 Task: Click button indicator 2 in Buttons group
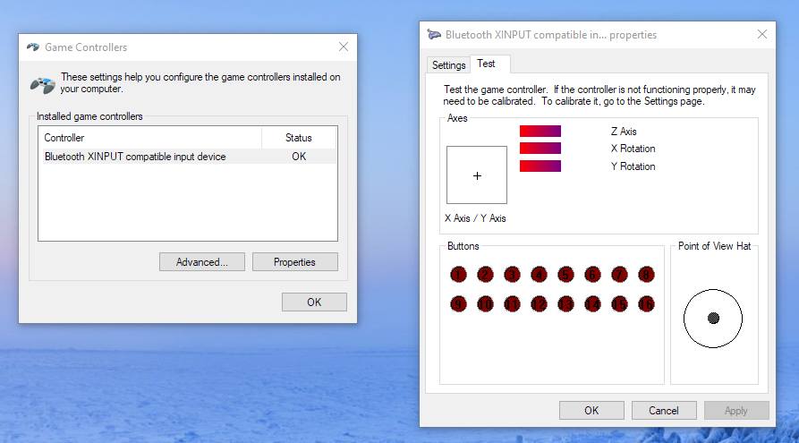tap(485, 275)
